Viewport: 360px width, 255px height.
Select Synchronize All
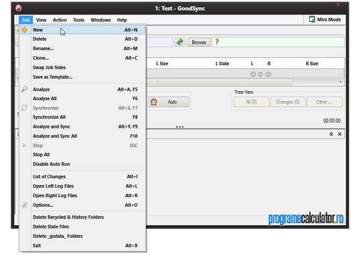point(82,117)
